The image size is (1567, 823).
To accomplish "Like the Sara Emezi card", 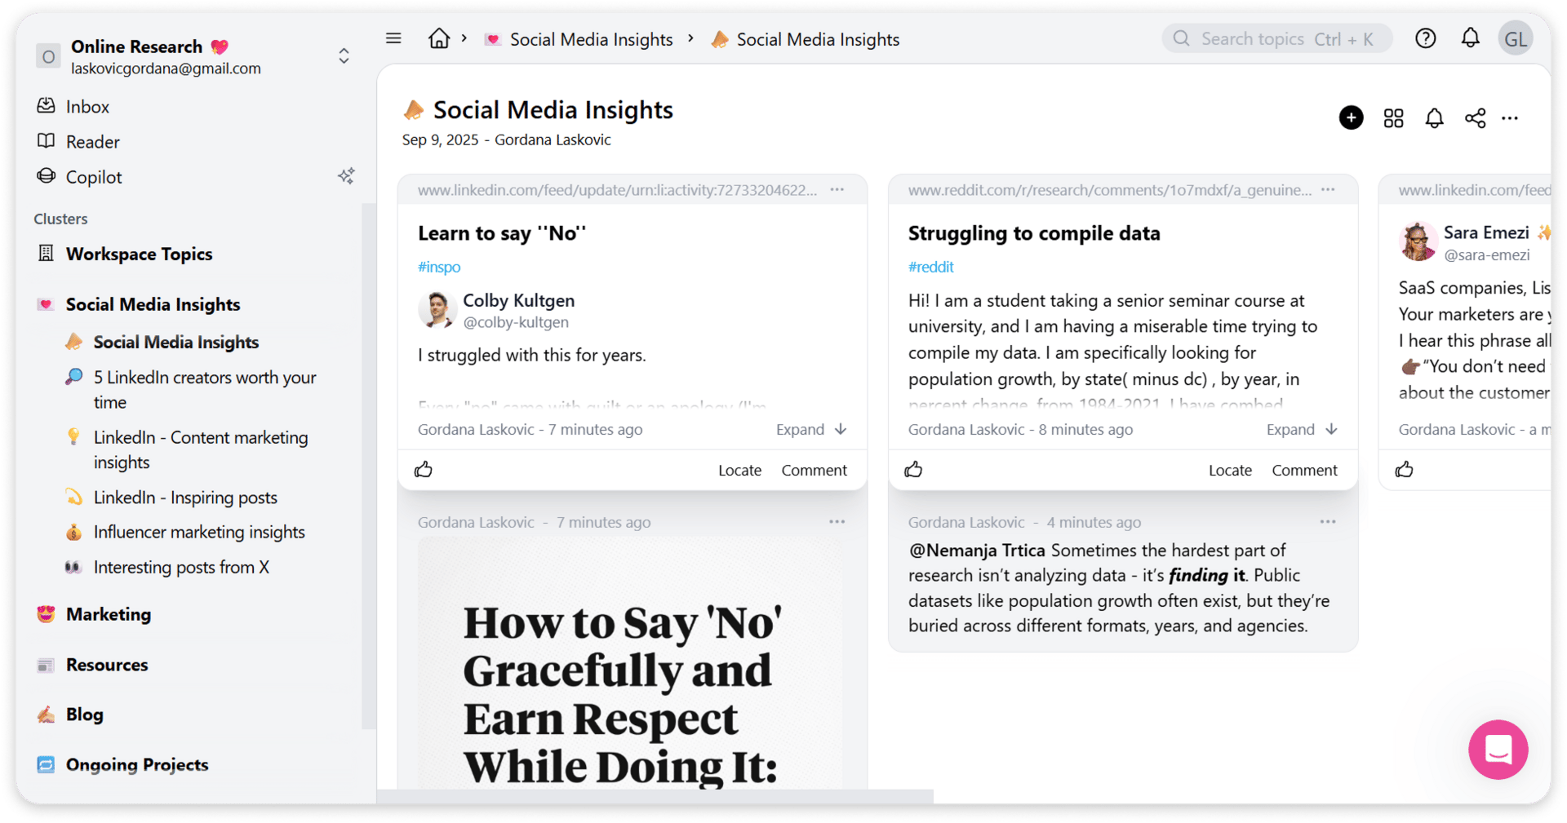I will (x=1404, y=469).
